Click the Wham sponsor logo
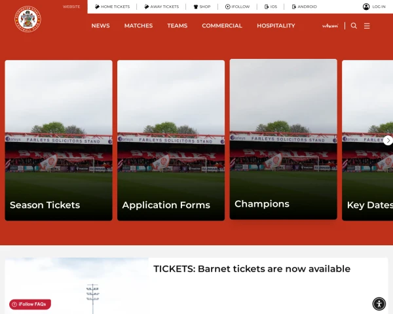Image resolution: width=393 pixels, height=314 pixels. click(x=330, y=26)
